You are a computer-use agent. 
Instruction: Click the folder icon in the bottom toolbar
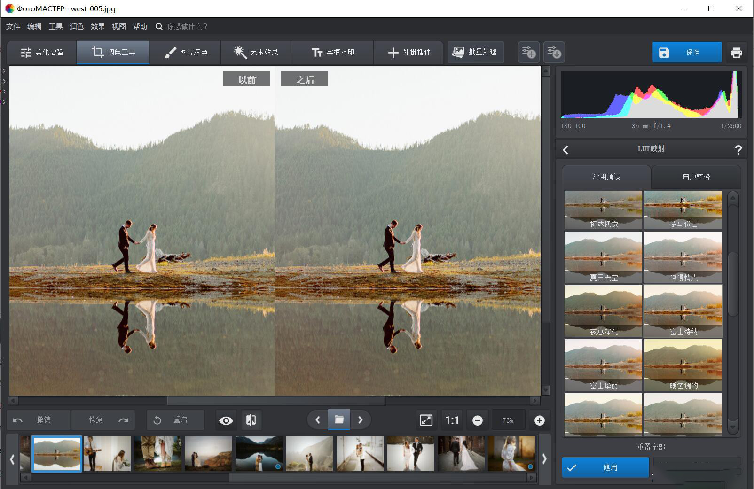click(x=339, y=419)
